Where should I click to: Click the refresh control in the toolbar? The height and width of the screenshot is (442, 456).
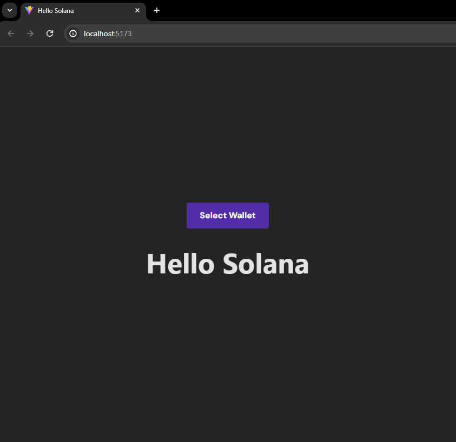pyautogui.click(x=49, y=33)
